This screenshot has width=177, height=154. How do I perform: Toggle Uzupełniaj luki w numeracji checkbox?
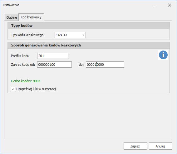[13, 89]
